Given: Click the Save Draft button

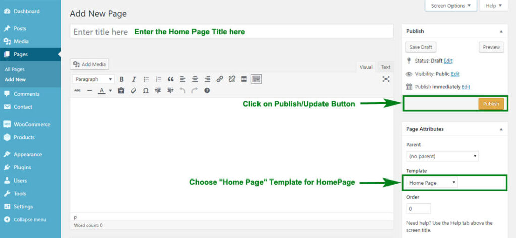Looking at the screenshot, I should [x=421, y=47].
